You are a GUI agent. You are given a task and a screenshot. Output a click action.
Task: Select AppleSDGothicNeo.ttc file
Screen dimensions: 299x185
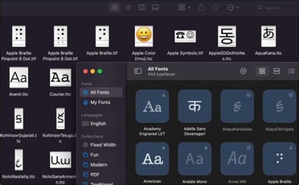point(227,36)
